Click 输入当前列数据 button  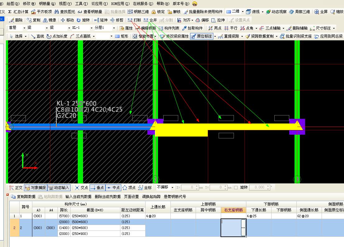click(78, 197)
